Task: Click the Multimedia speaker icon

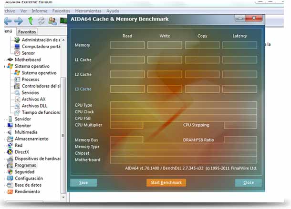Action: [x=10, y=132]
